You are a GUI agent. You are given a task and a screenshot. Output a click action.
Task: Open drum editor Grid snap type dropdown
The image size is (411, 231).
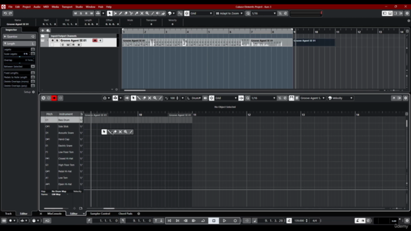click(x=226, y=98)
